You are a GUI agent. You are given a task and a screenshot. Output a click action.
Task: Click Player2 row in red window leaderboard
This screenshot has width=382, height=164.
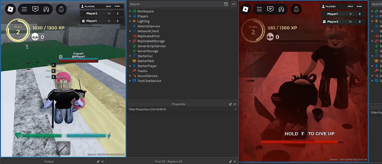point(344,22)
